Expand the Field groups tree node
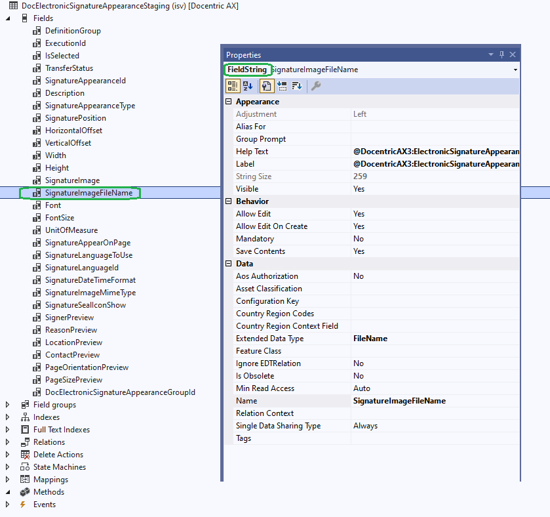Image resolution: width=550 pixels, height=517 pixels. point(8,405)
